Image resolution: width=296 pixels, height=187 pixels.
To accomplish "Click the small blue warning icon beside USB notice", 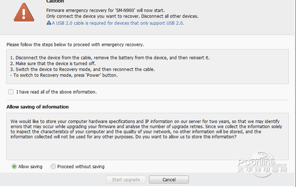I will click(x=49, y=23).
